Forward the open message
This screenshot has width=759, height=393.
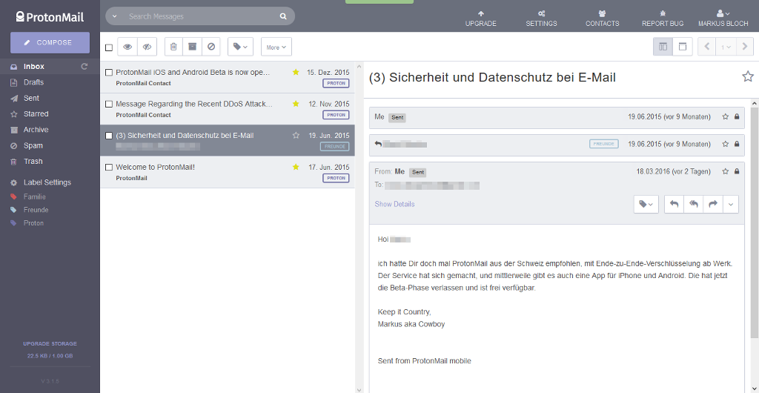pos(712,204)
